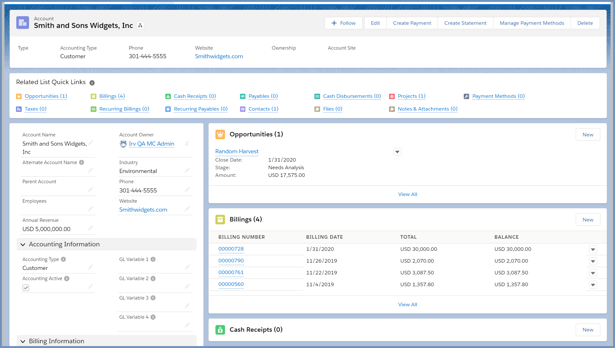Click the account building icon in header
The height and width of the screenshot is (348, 615).
(x=23, y=23)
